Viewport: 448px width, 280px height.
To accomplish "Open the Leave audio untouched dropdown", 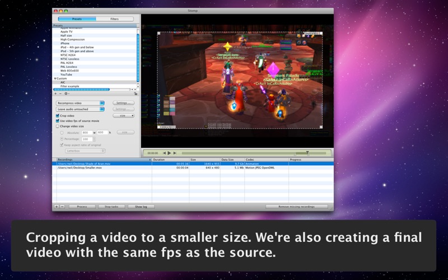I will 80,109.
